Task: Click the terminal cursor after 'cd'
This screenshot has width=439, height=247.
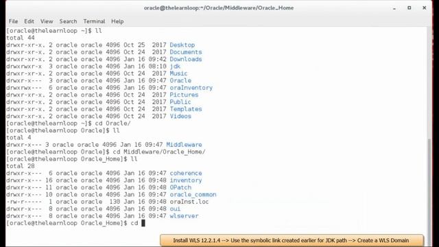Action: (x=143, y=223)
